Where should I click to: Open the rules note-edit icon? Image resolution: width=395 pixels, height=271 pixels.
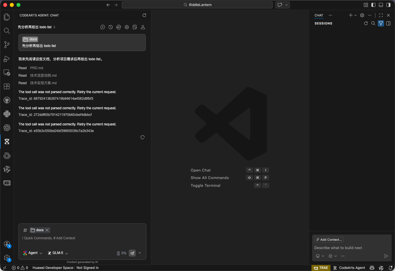pos(135,27)
